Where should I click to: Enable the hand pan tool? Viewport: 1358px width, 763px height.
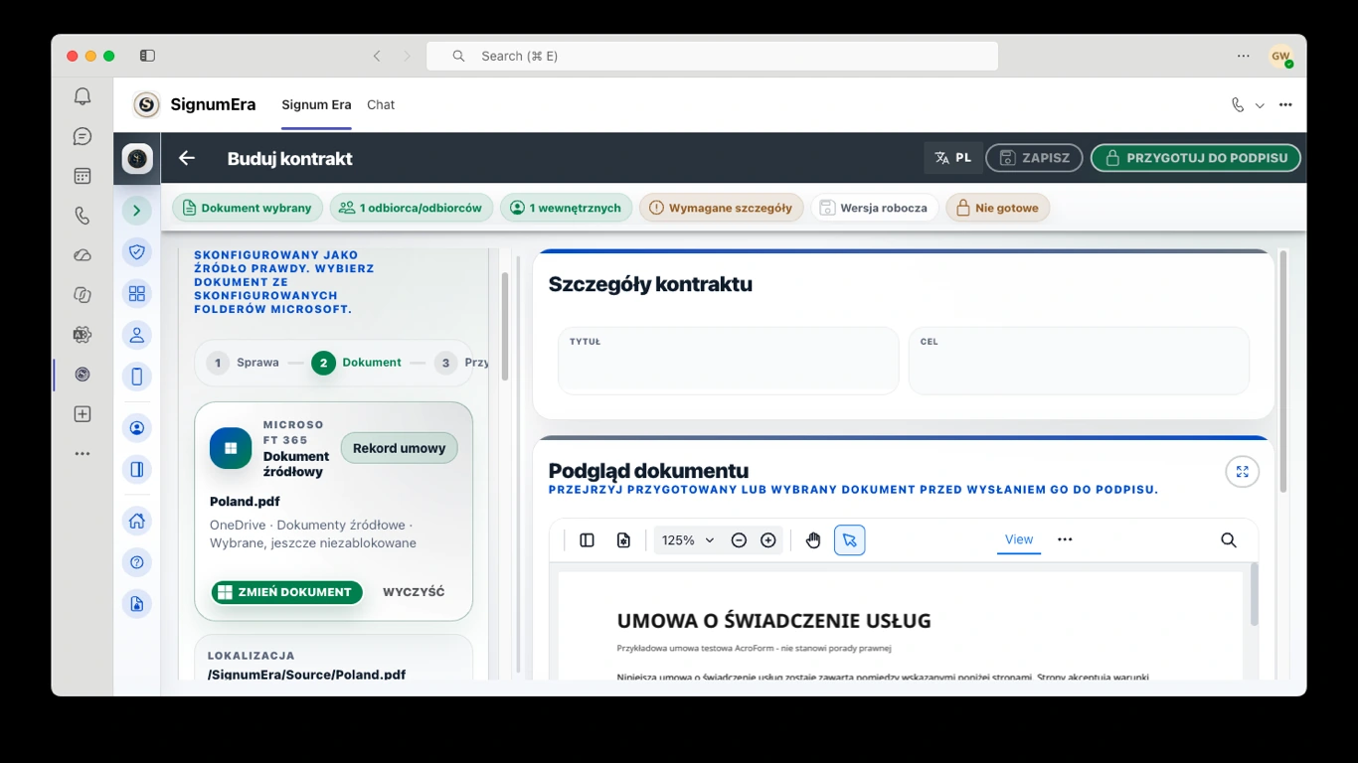click(x=813, y=540)
